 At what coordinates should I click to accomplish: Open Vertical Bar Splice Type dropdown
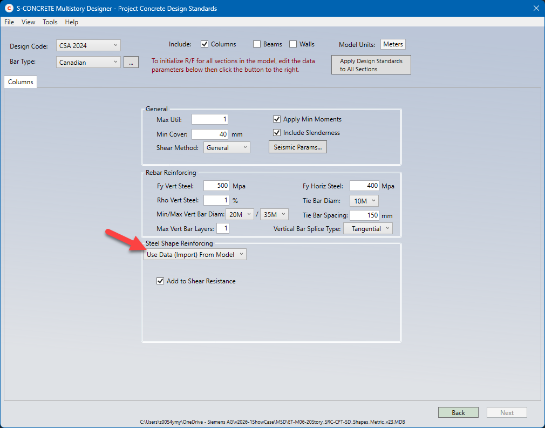click(368, 228)
